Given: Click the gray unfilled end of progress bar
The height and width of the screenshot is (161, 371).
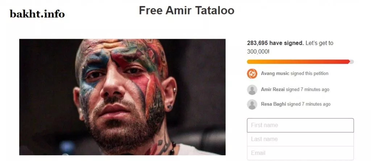Looking at the screenshot, I should [352, 62].
